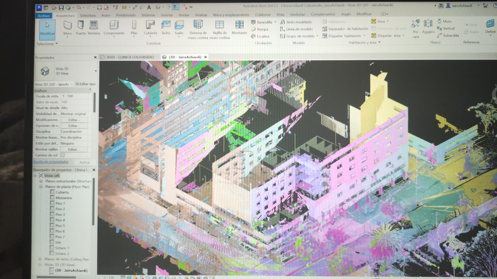Screen dimensions: 497x279
Task: Toggle the Camino de sol checkbox
Action: coord(63,155)
